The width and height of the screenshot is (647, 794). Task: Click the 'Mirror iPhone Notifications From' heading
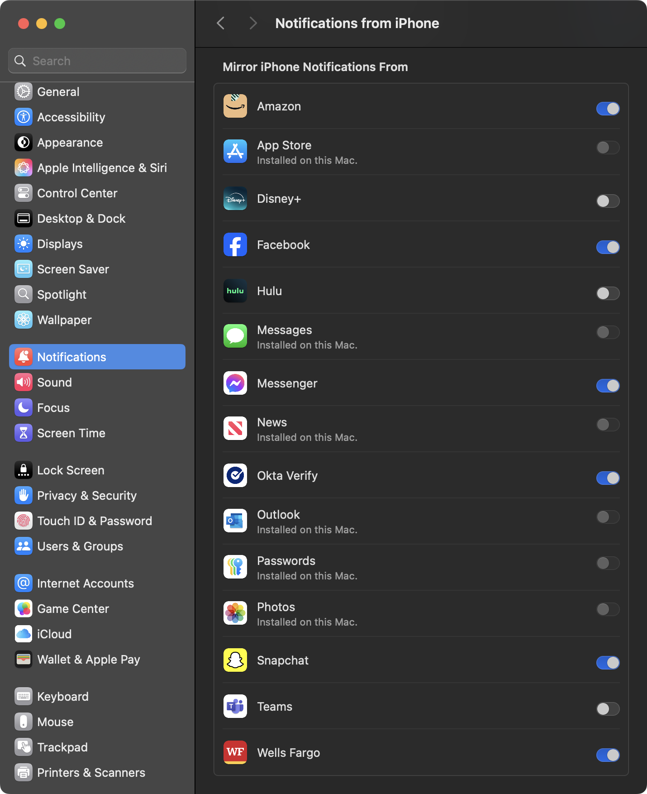point(315,67)
